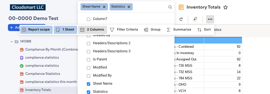This screenshot has height=94, width=270.
Task: Click the blue Add button
Action: pyautogui.click(x=14, y=28)
